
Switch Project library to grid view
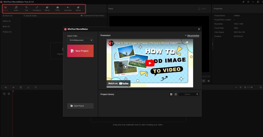point(171,94)
